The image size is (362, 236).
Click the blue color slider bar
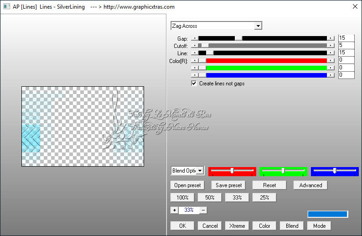point(263,75)
